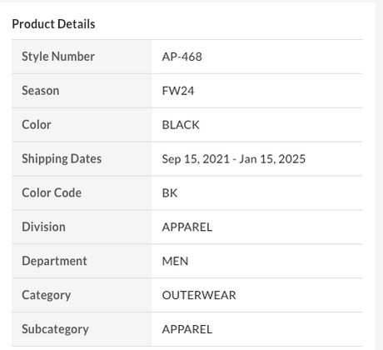Click the APPAREL subcategory value
The height and width of the screenshot is (350, 383).
(187, 329)
